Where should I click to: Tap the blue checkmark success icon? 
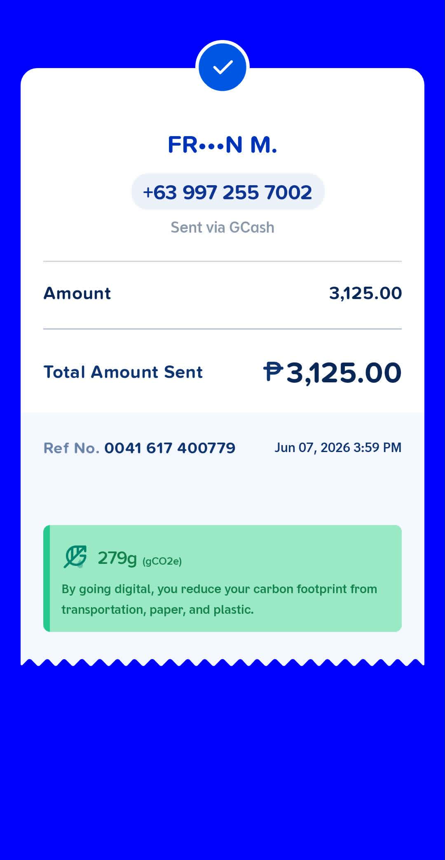222,67
